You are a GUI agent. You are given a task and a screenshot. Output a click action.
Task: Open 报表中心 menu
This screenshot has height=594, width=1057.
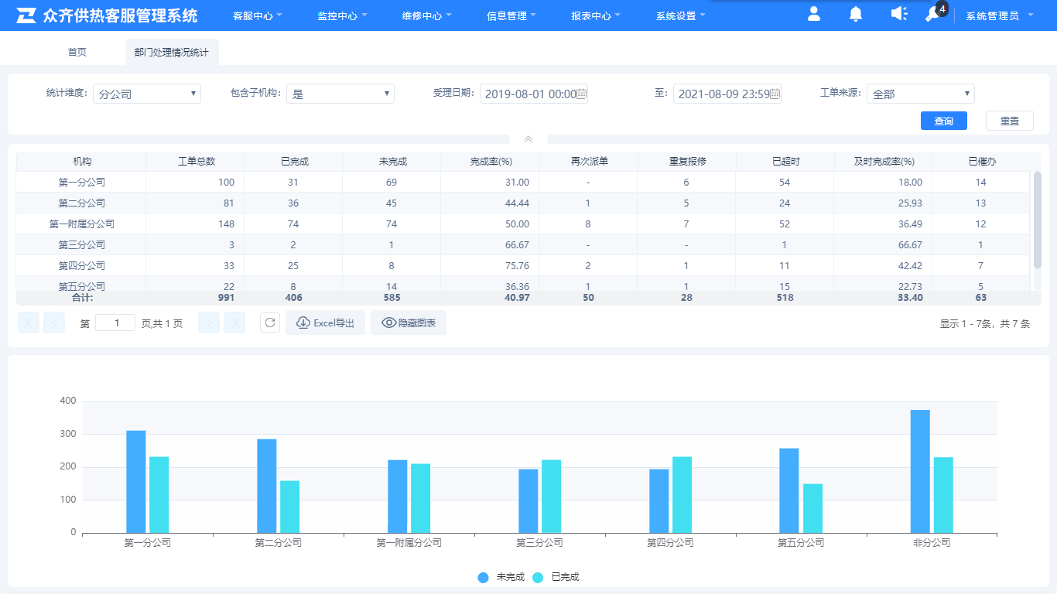[x=596, y=15]
